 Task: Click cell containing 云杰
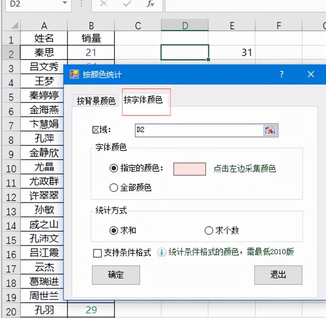(x=42, y=267)
